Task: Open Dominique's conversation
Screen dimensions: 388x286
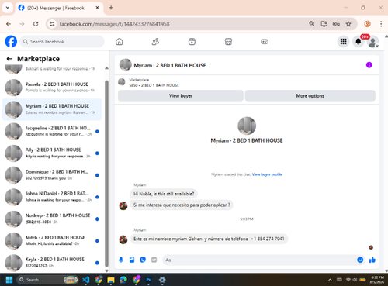Action: [x=52, y=175]
